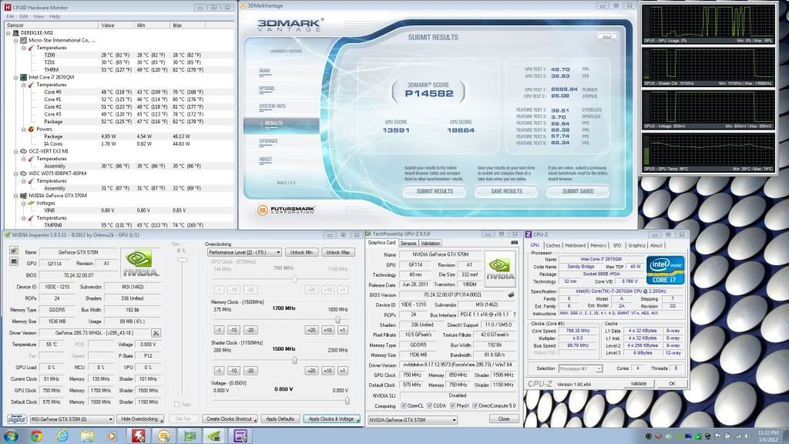Image resolution: width=789 pixels, height=444 pixels.
Task: Open Windows Media Player from the taskbar
Action: (112, 436)
